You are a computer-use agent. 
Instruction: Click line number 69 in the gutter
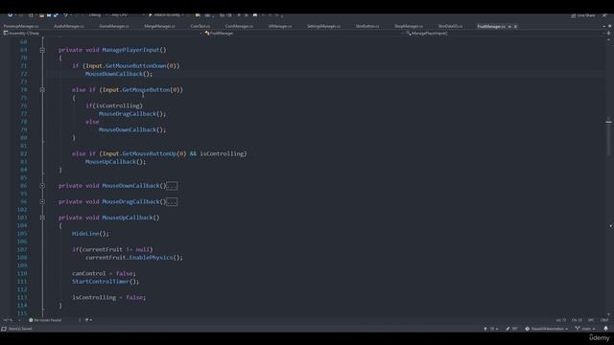23,50
